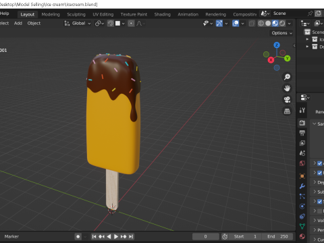Open the UV Editing workspace tab
324x243 pixels.
click(103, 14)
